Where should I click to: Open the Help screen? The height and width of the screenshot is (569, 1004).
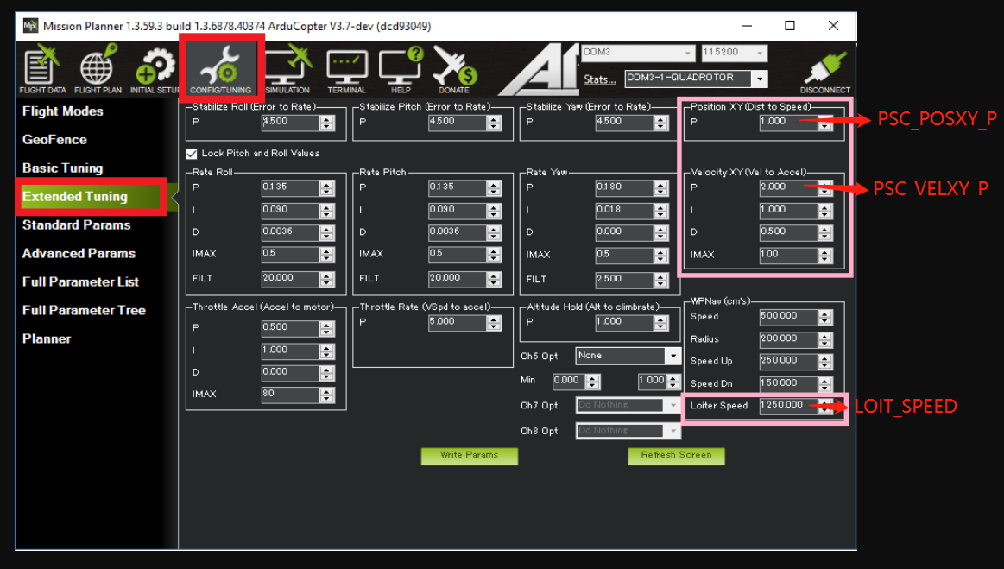pyautogui.click(x=401, y=69)
